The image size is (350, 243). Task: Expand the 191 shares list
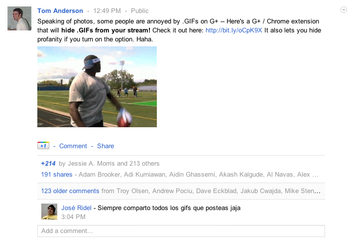(57, 175)
